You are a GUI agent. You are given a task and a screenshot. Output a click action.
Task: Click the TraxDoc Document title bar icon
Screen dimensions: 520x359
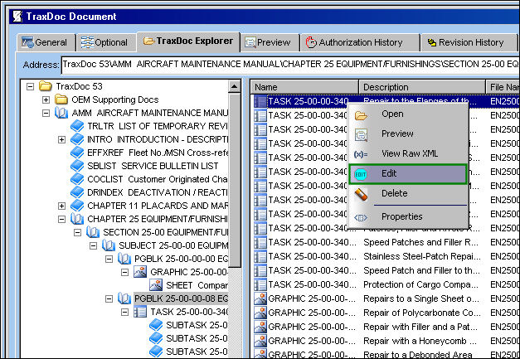17,17
